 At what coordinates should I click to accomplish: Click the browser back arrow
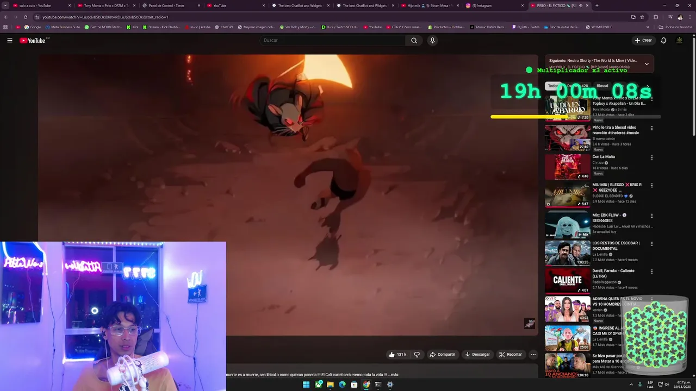tap(6, 17)
